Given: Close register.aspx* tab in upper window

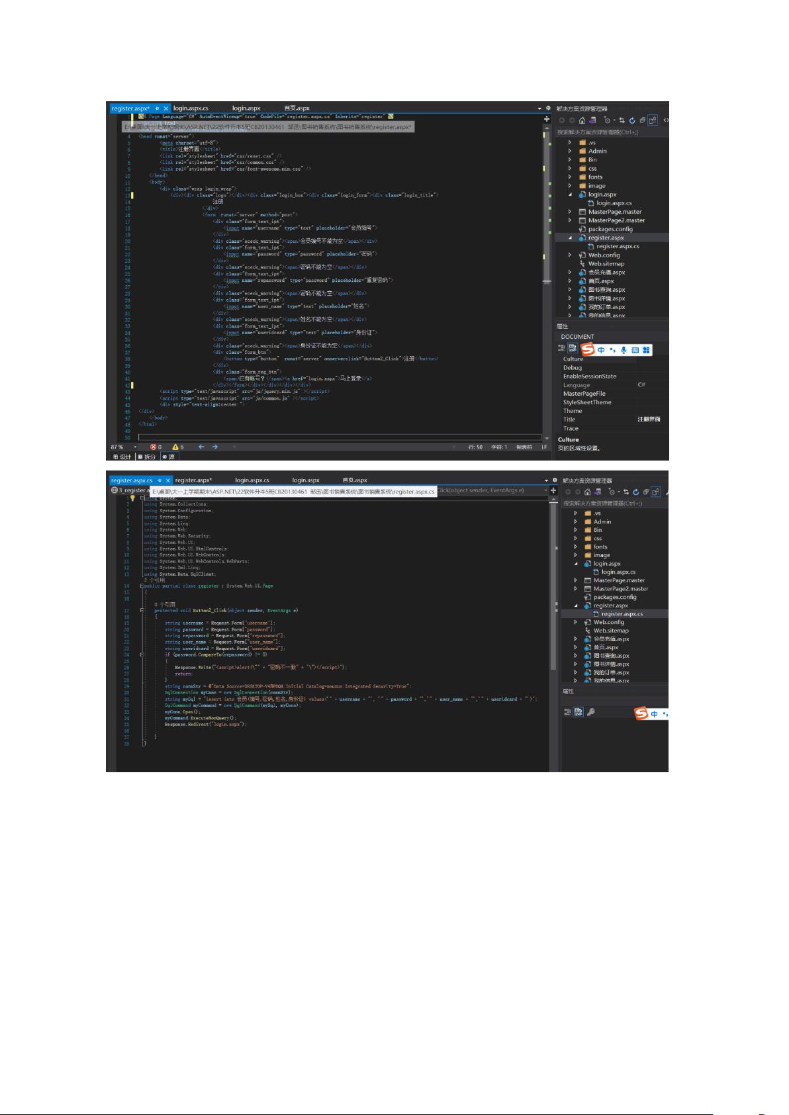Looking at the screenshot, I should 166,108.
